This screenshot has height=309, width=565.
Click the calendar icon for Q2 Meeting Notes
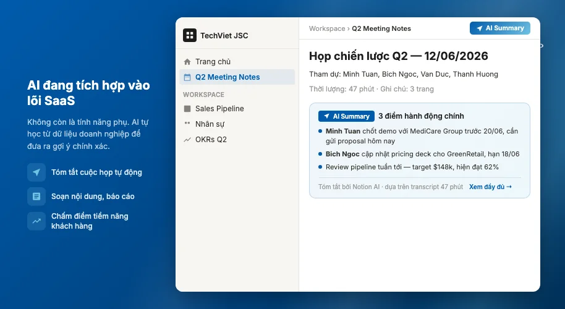click(187, 77)
